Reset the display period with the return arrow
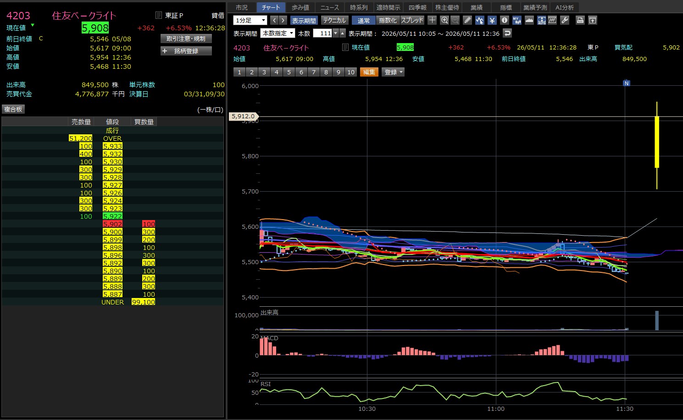 click(x=507, y=33)
